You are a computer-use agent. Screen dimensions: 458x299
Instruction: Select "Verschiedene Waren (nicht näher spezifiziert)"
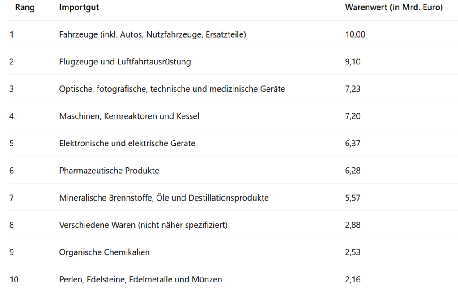(143, 225)
